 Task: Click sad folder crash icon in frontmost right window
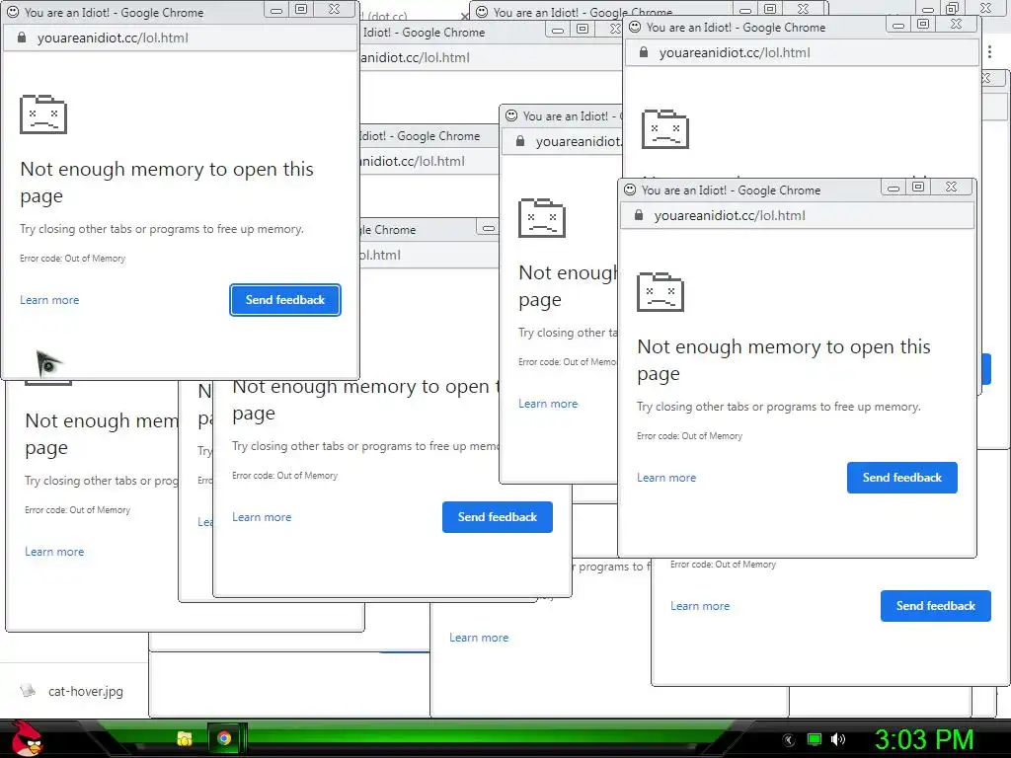click(661, 291)
